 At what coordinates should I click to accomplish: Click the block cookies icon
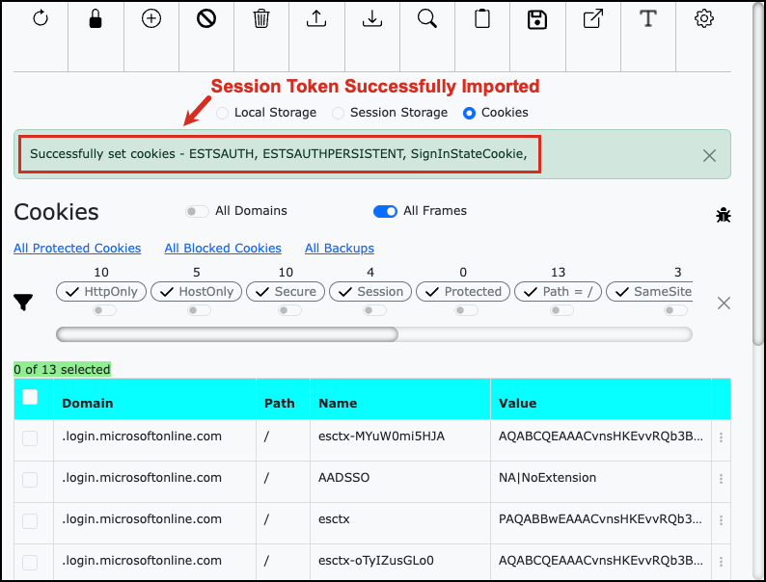coord(206,19)
